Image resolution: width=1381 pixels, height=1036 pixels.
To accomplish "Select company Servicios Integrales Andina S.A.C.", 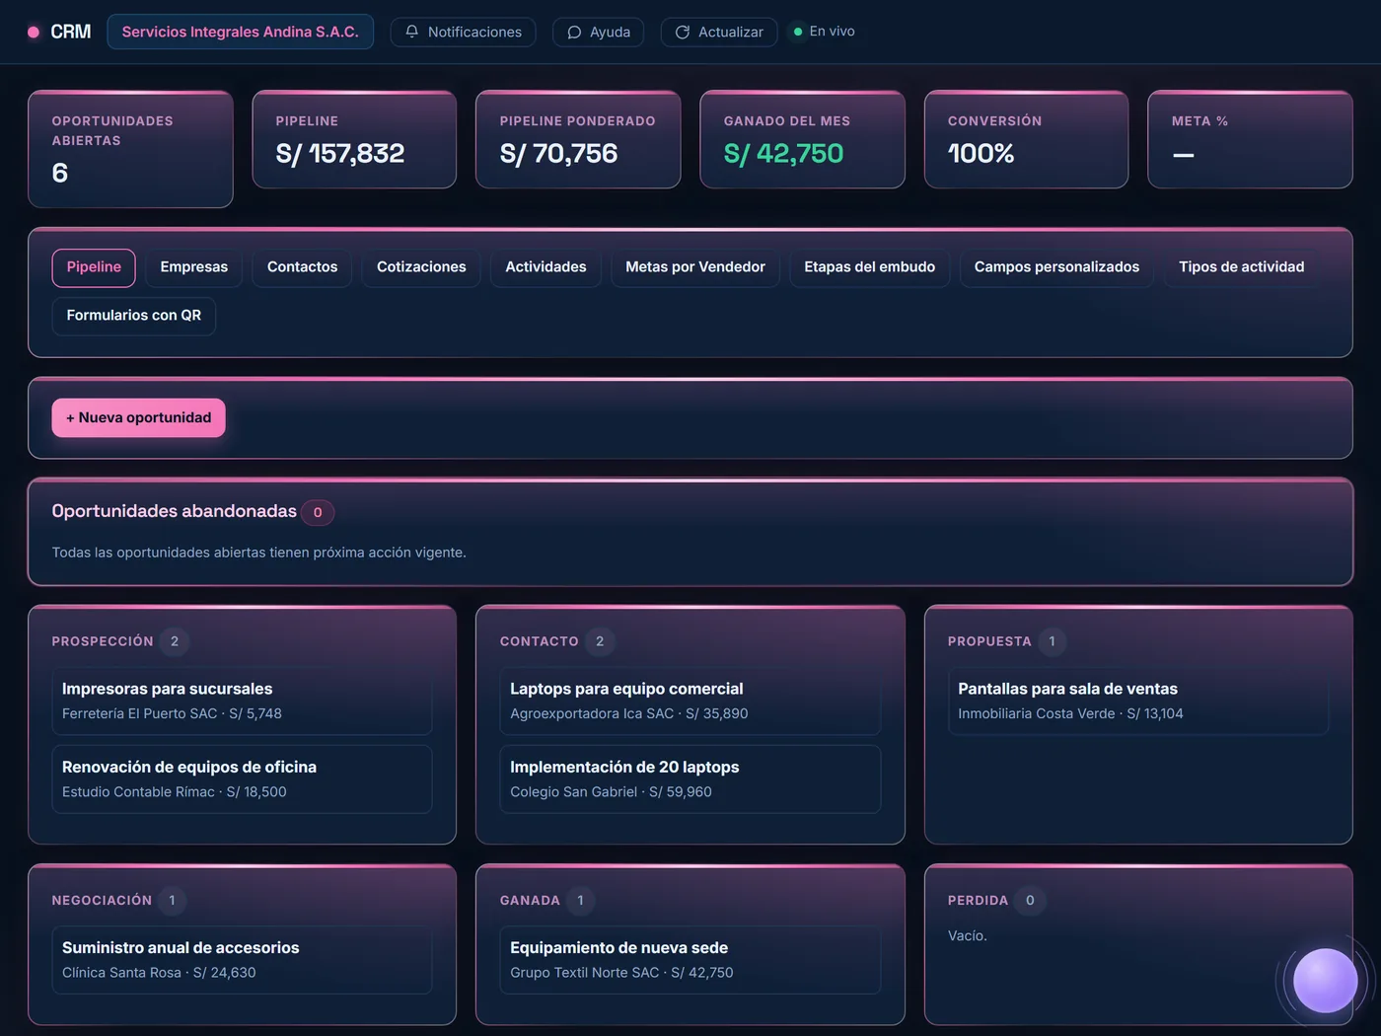I will [x=240, y=32].
